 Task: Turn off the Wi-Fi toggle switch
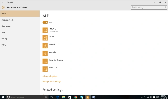pos(45,22)
